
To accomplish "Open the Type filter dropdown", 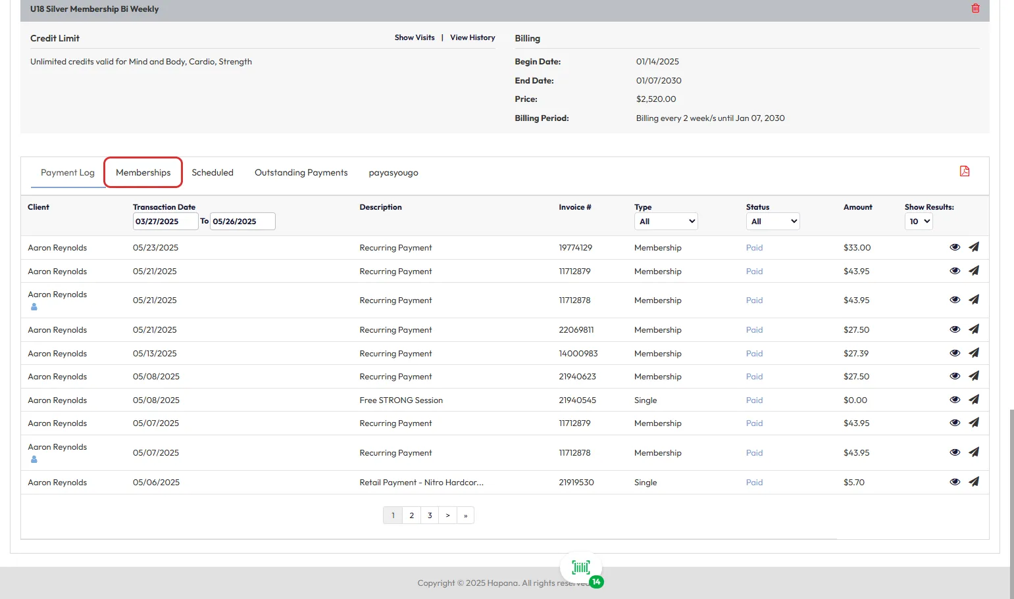I will click(x=666, y=222).
